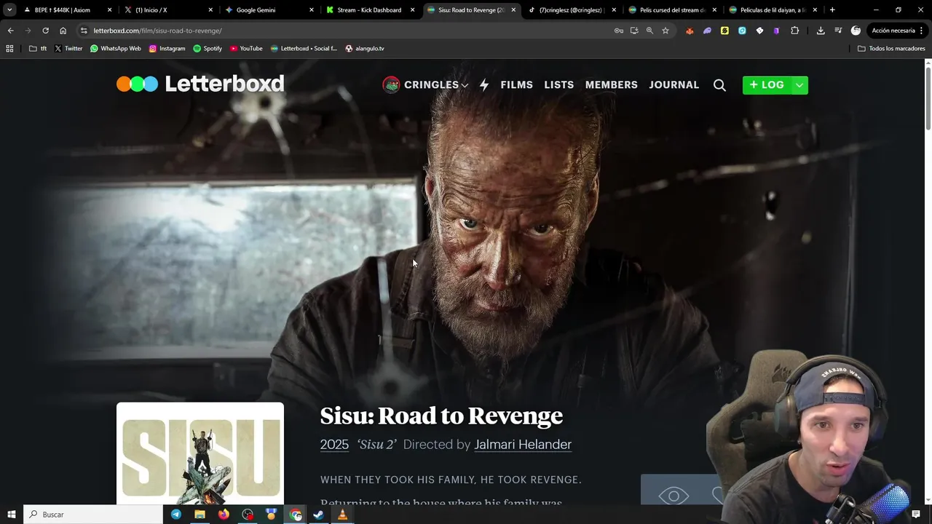Open the Twitter bookmark
932x524 pixels.
tap(68, 49)
